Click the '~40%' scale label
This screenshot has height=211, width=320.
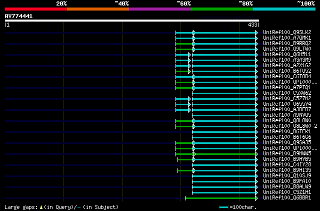click(x=121, y=4)
